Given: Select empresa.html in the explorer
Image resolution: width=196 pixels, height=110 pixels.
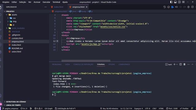Looking at the screenshot, I should [x=18, y=42].
